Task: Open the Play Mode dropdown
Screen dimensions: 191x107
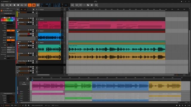Action: tap(11, 48)
